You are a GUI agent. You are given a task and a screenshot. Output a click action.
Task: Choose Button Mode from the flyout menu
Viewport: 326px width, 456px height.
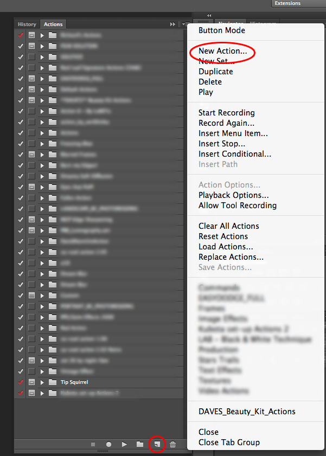click(222, 30)
